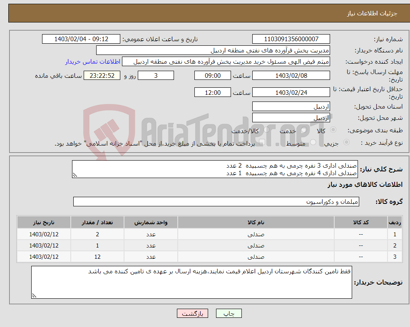Click quantity 2 in row 1

pyautogui.click(x=97, y=235)
